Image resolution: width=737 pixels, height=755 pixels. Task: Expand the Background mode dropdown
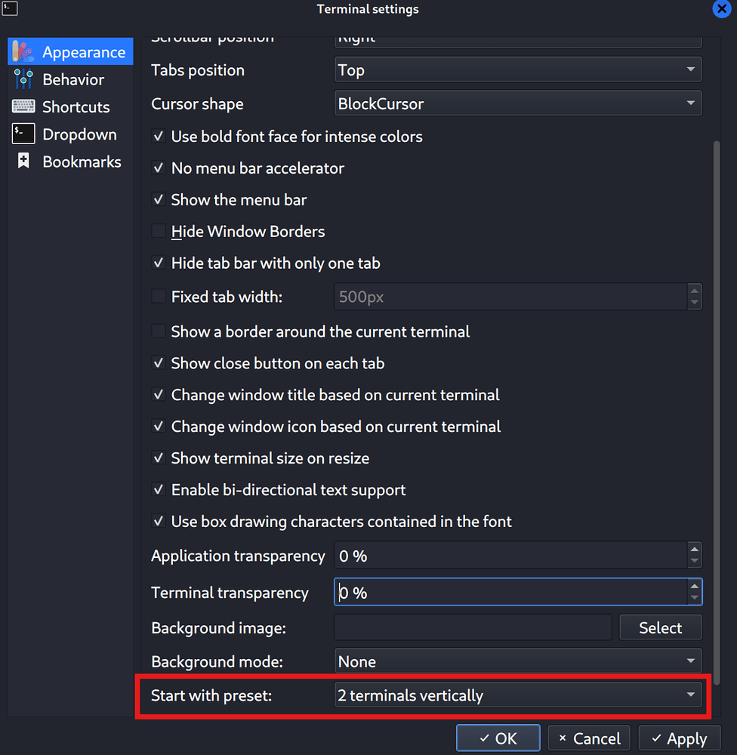click(x=518, y=661)
